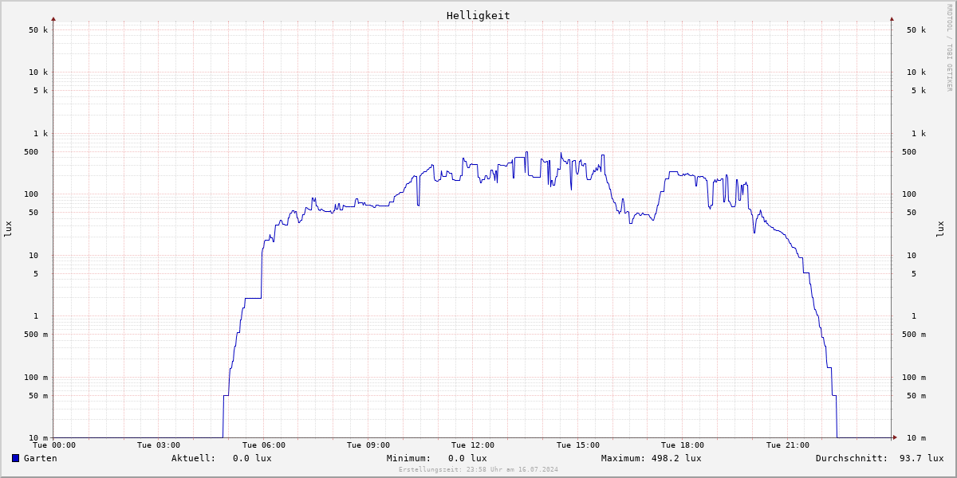Click the "Garten" legend label

[x=41, y=458]
